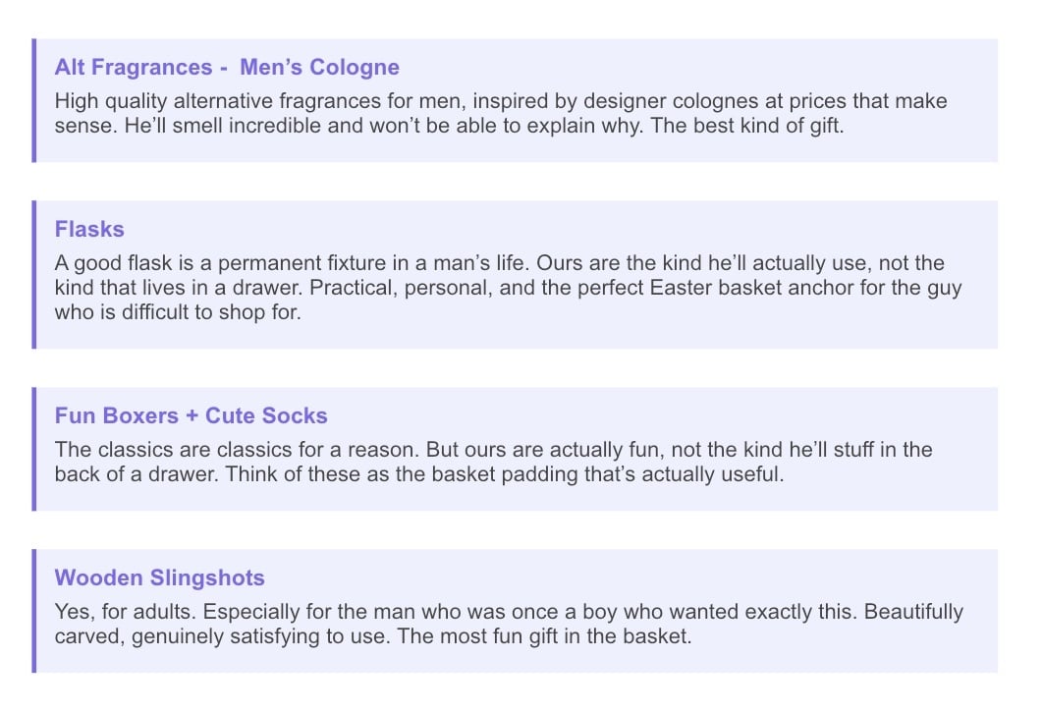Viewport: 1042px width, 713px height.
Task: Click the purple accent bar beside Alt Fragrances
Action: (33, 100)
